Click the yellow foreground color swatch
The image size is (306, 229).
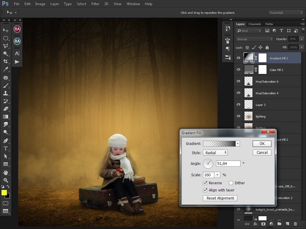[x=4, y=193]
